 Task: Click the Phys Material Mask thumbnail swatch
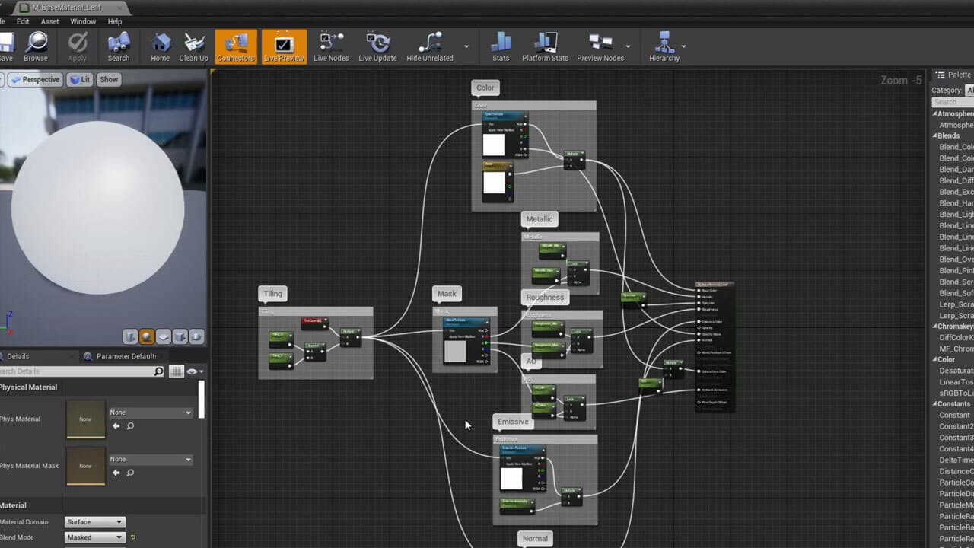click(86, 465)
